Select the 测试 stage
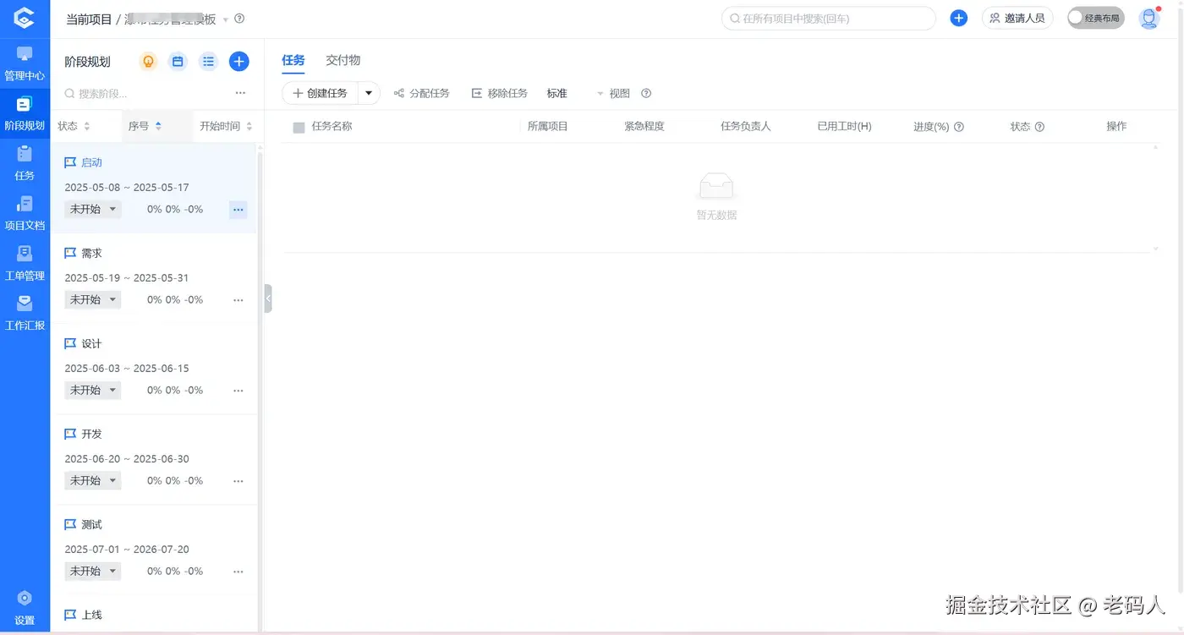 (91, 524)
